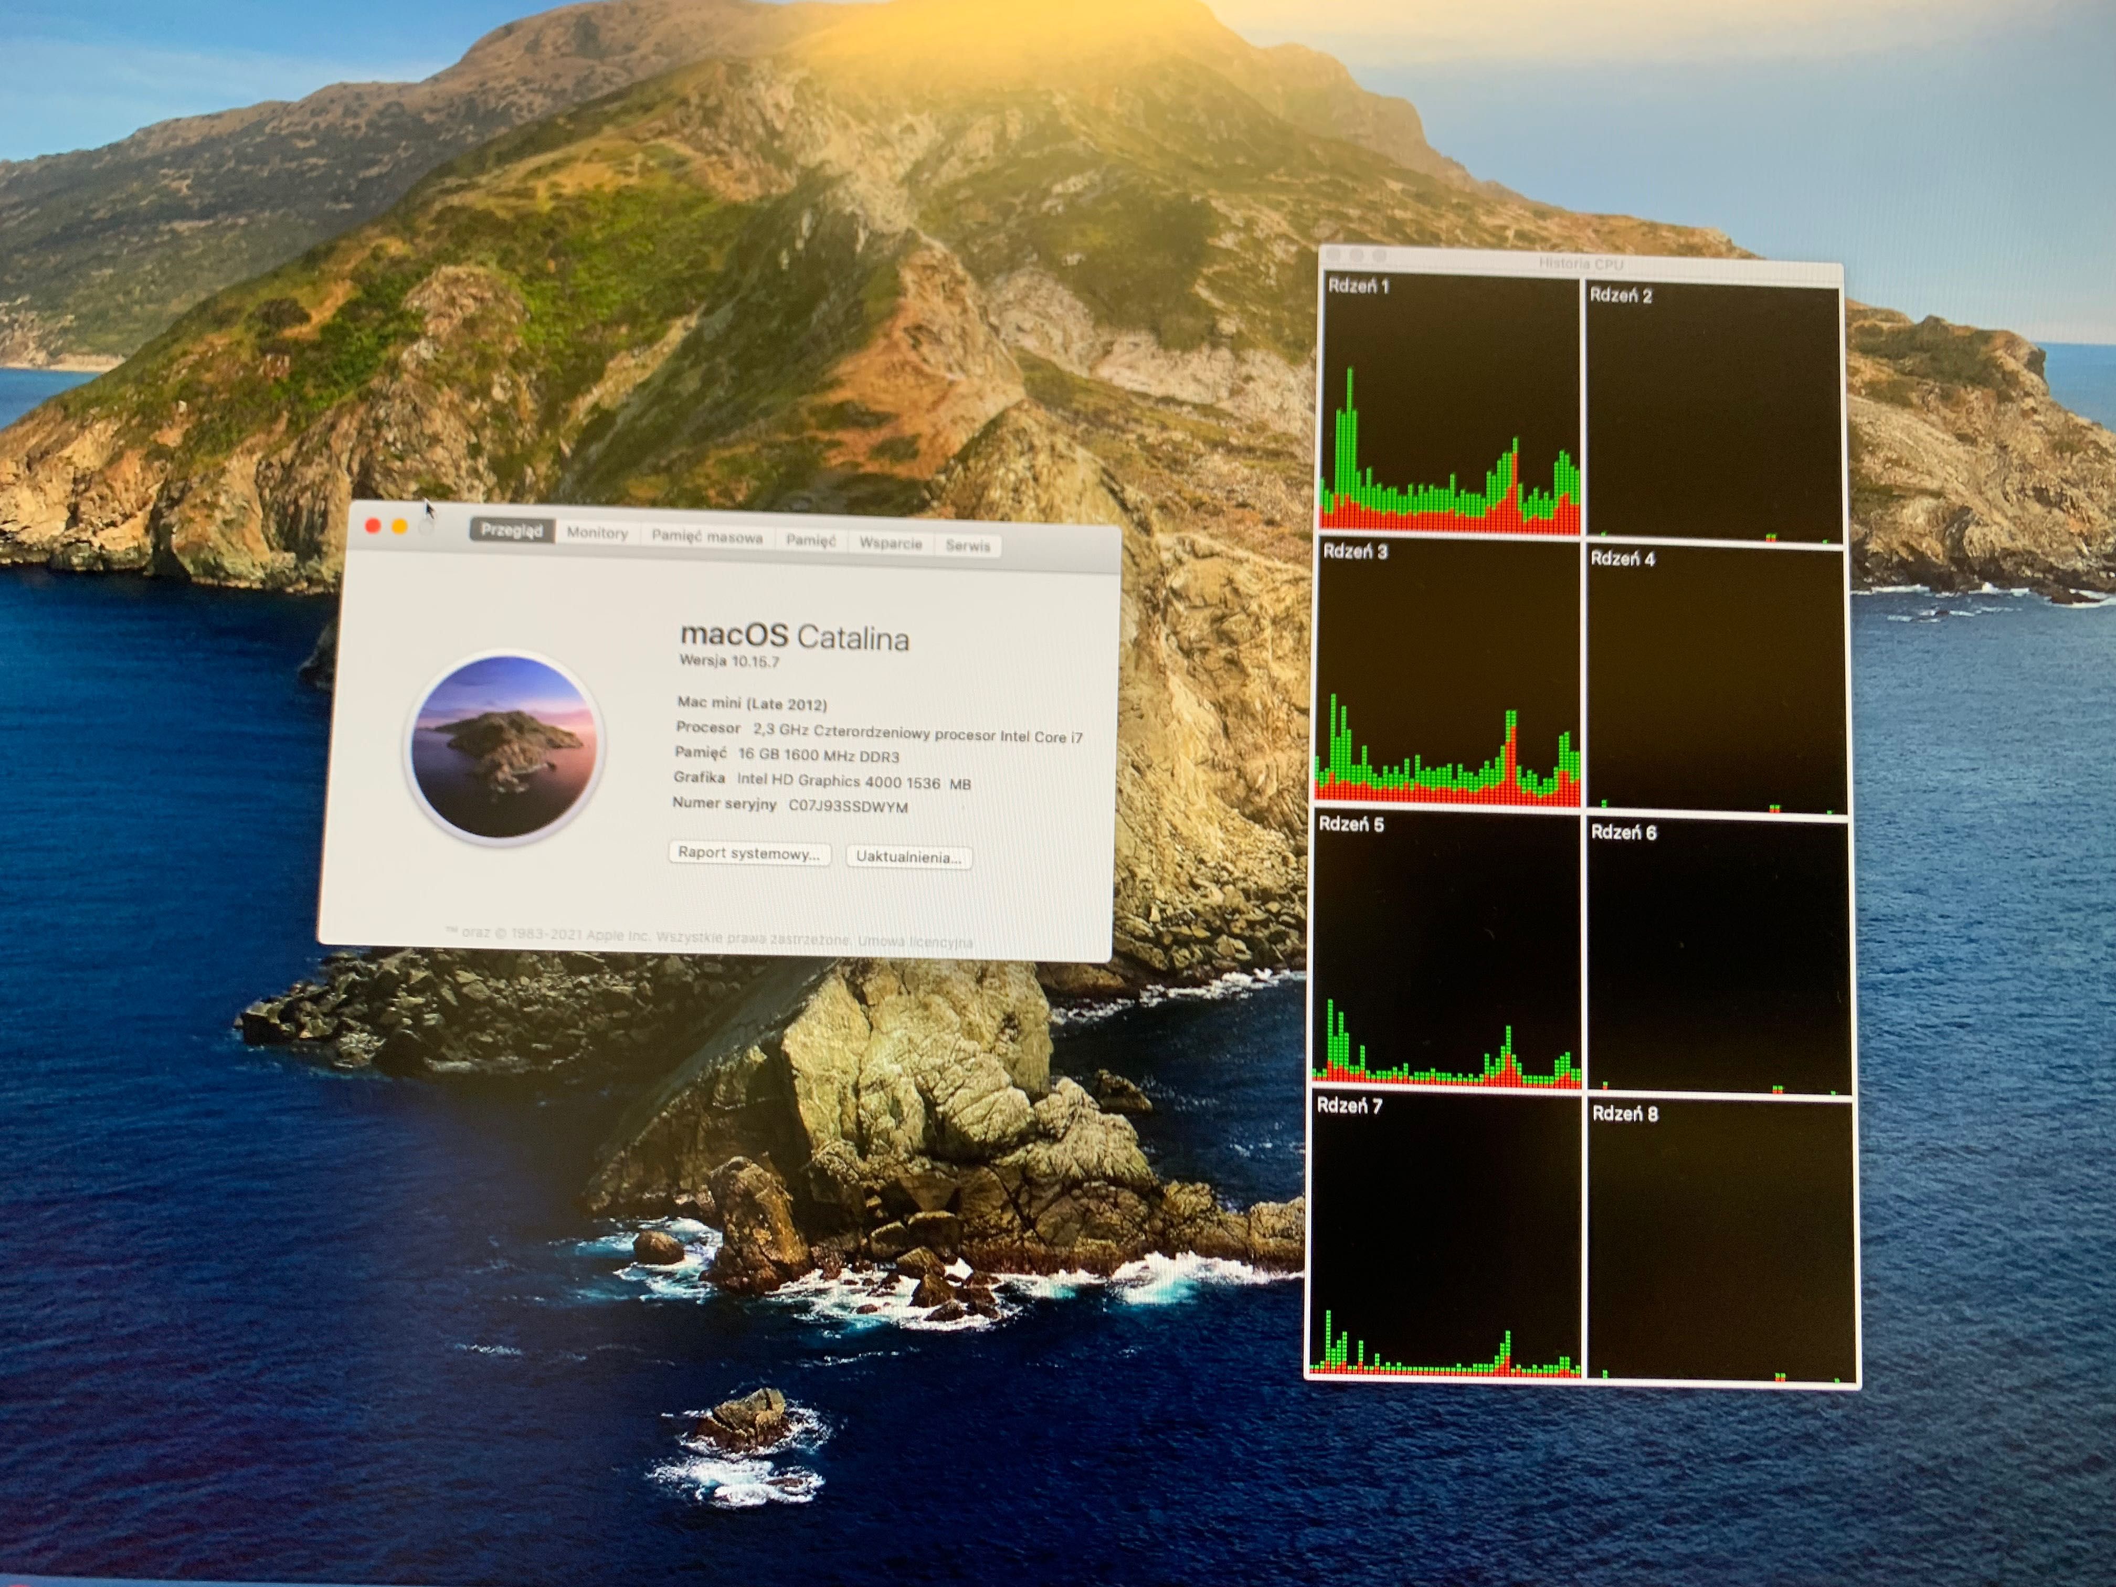The height and width of the screenshot is (1587, 2116).
Task: Open the Wsparcie tab
Action: (x=890, y=543)
